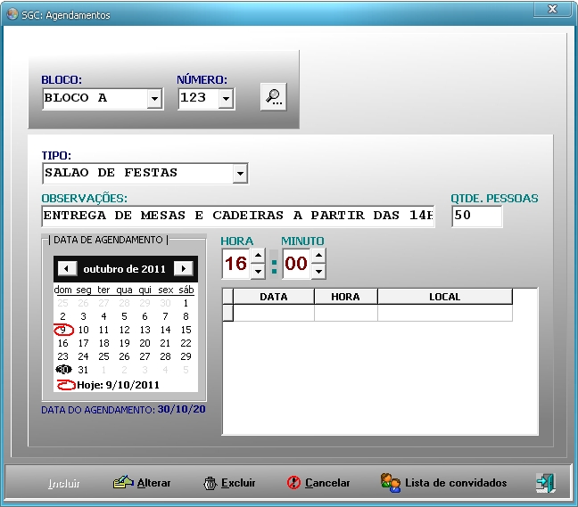
Task: Increase the HORA value
Action: tap(258, 256)
